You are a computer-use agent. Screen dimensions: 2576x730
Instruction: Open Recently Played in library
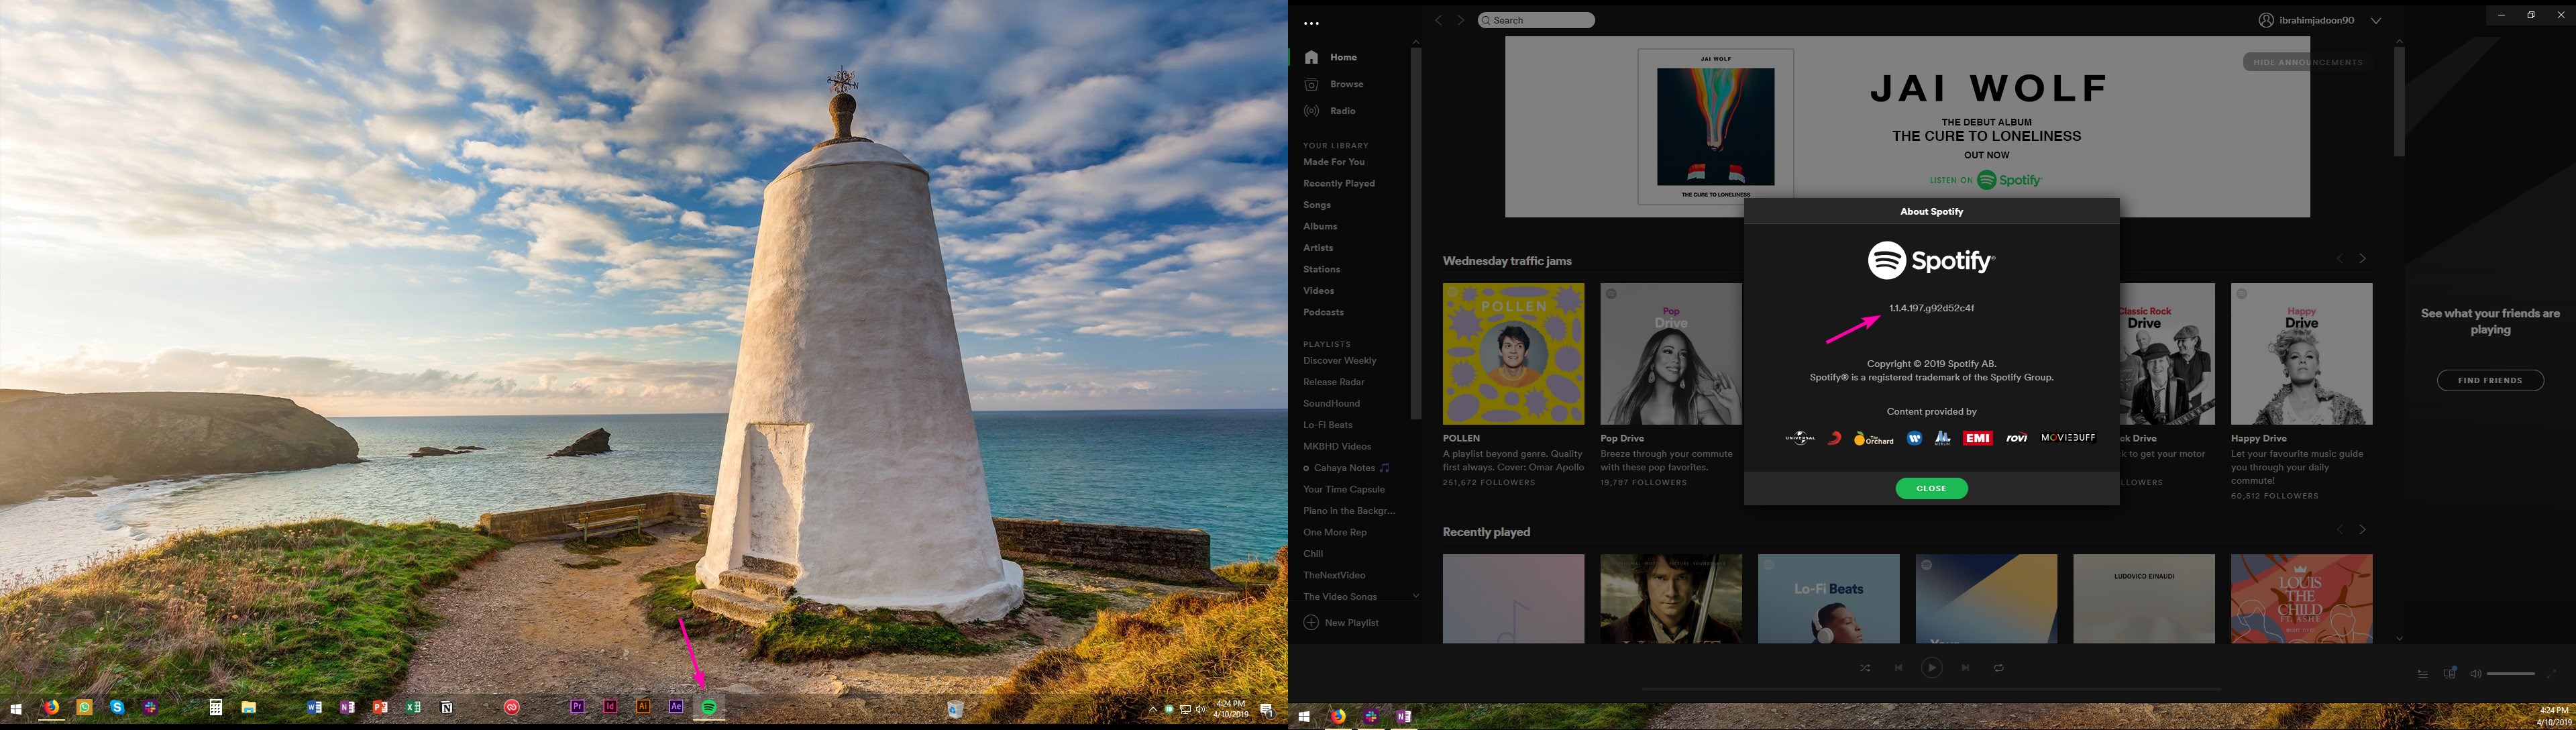pos(1339,184)
